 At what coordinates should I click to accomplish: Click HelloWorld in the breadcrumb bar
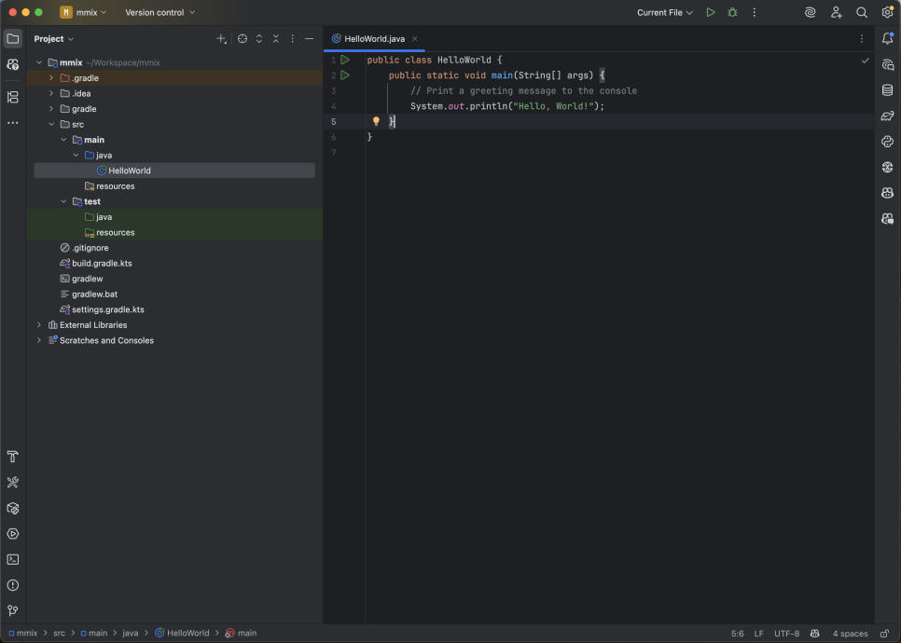[x=182, y=634]
